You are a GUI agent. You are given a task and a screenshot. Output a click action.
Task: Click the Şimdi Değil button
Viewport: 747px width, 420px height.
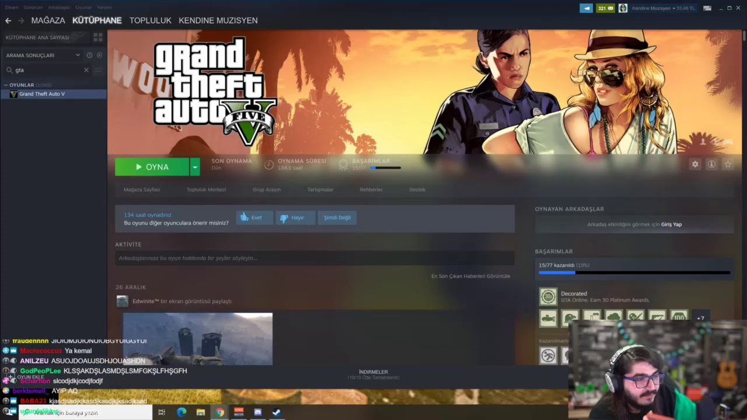337,218
